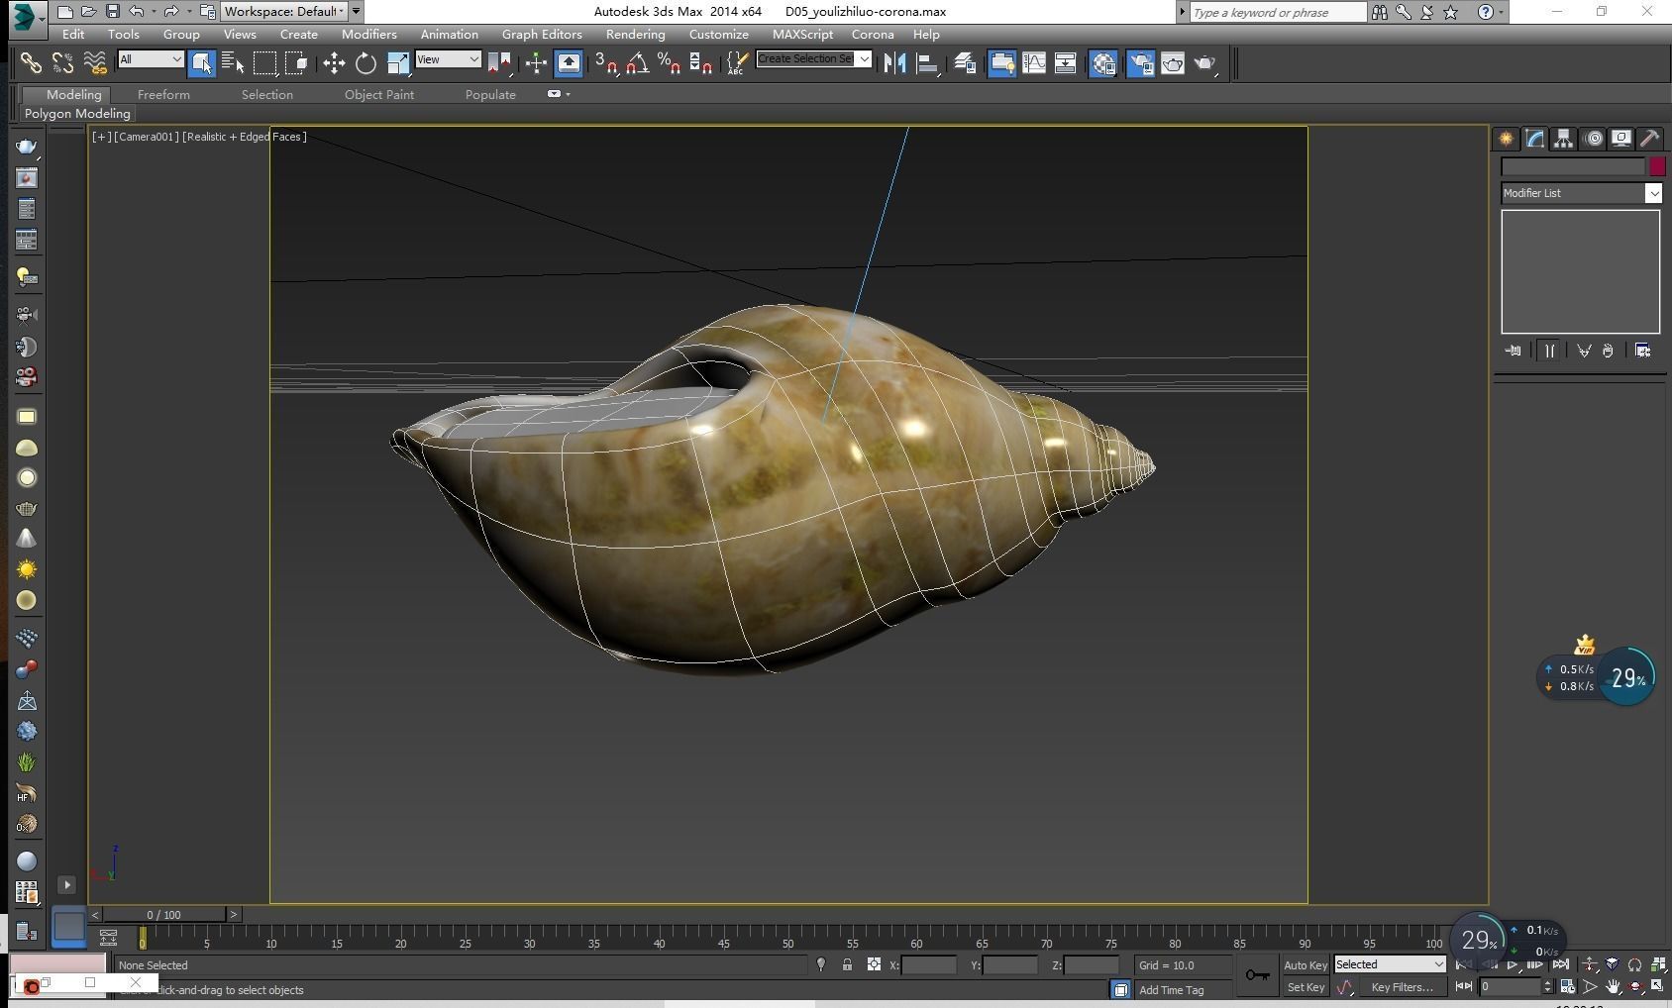This screenshot has height=1008, width=1672.
Task: Switch to the Create command panel
Action: tap(1506, 139)
